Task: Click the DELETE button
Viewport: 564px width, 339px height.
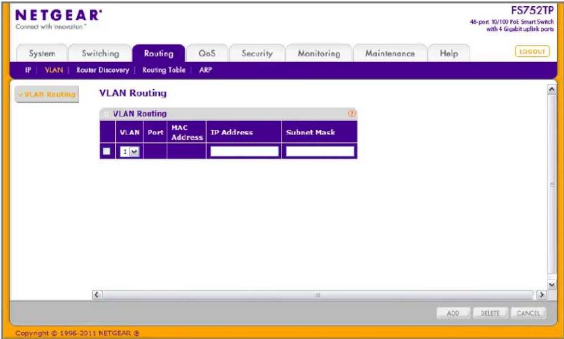Action: (x=490, y=313)
